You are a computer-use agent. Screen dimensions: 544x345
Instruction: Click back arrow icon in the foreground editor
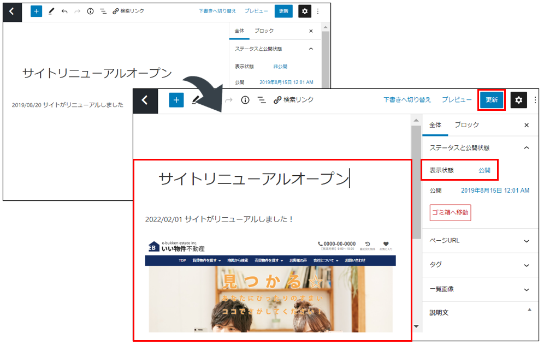pyautogui.click(x=145, y=100)
